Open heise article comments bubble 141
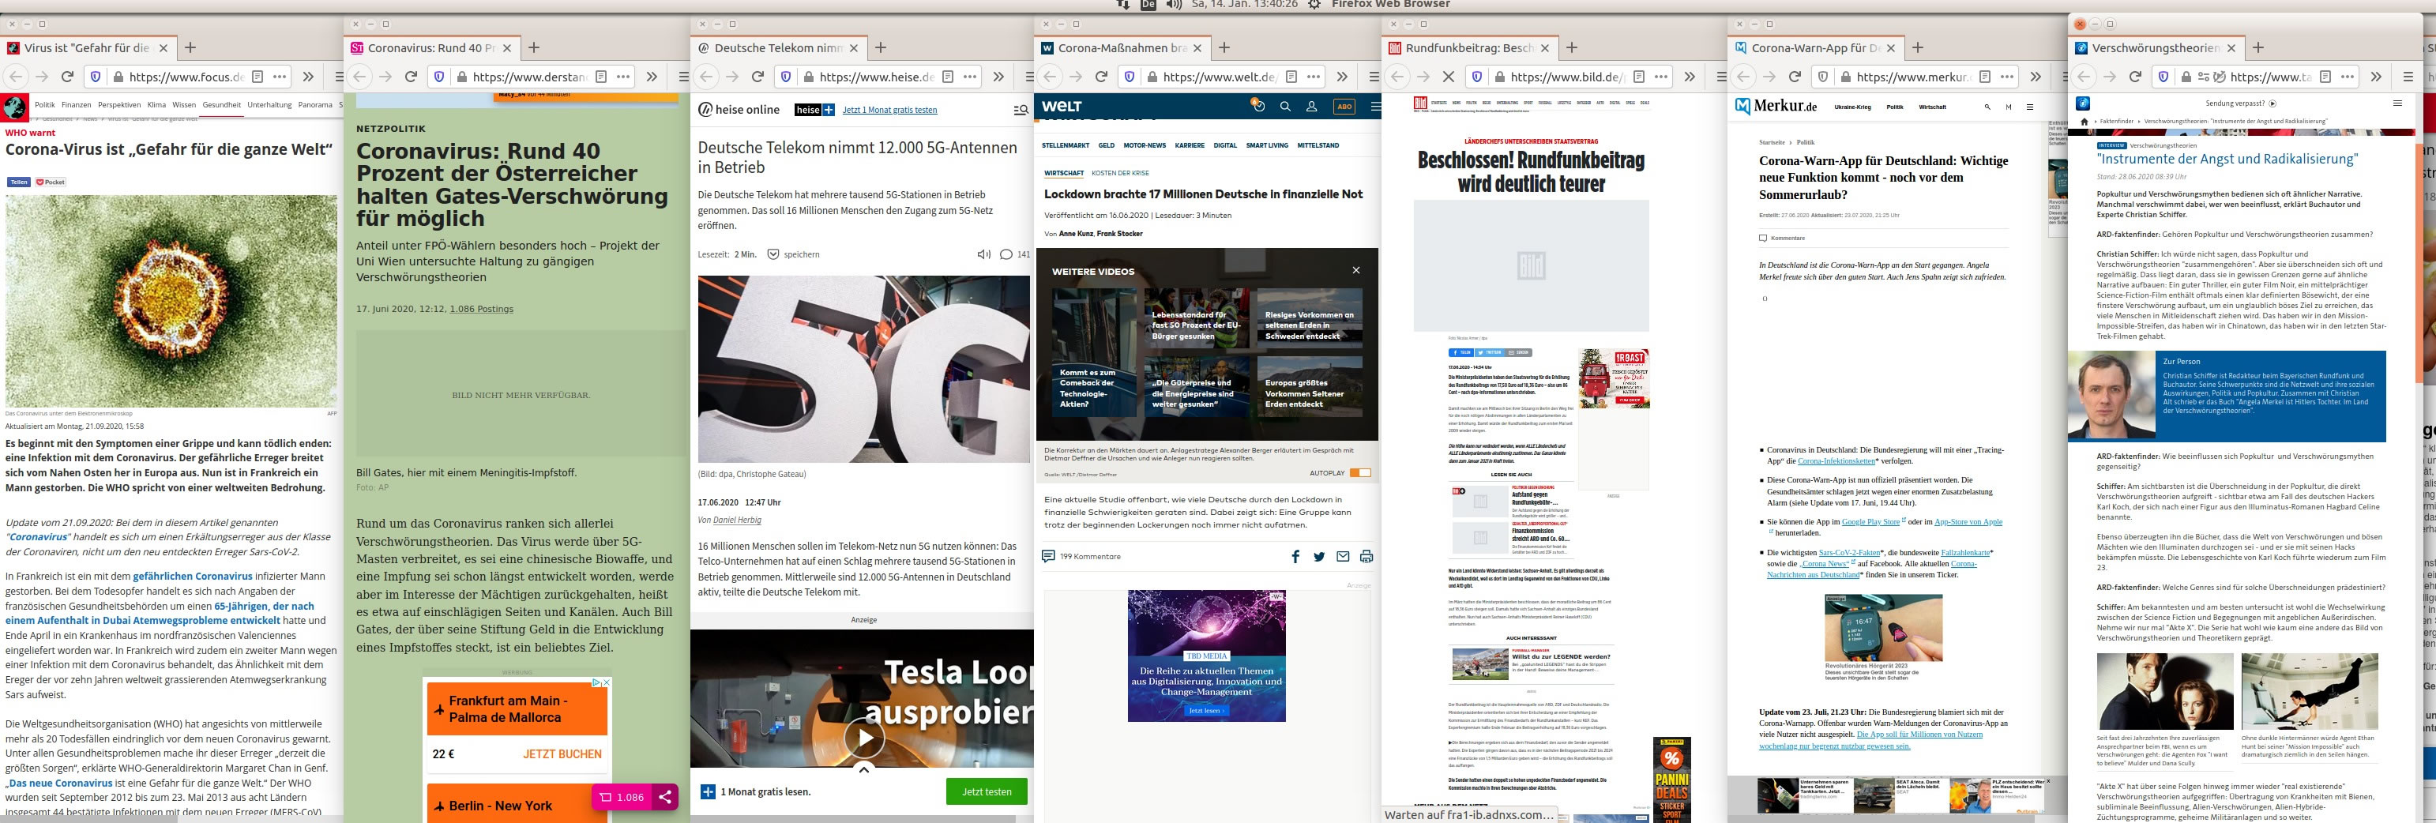 (1015, 254)
